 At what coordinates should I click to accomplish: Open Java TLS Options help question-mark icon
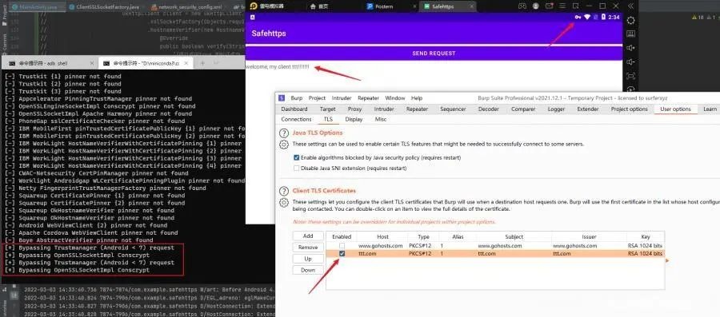point(284,133)
